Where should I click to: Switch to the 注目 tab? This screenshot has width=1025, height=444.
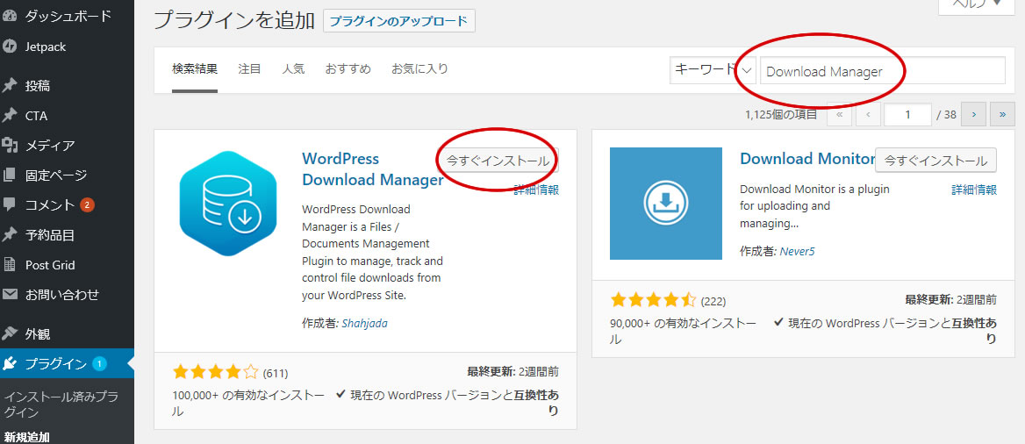tap(250, 68)
